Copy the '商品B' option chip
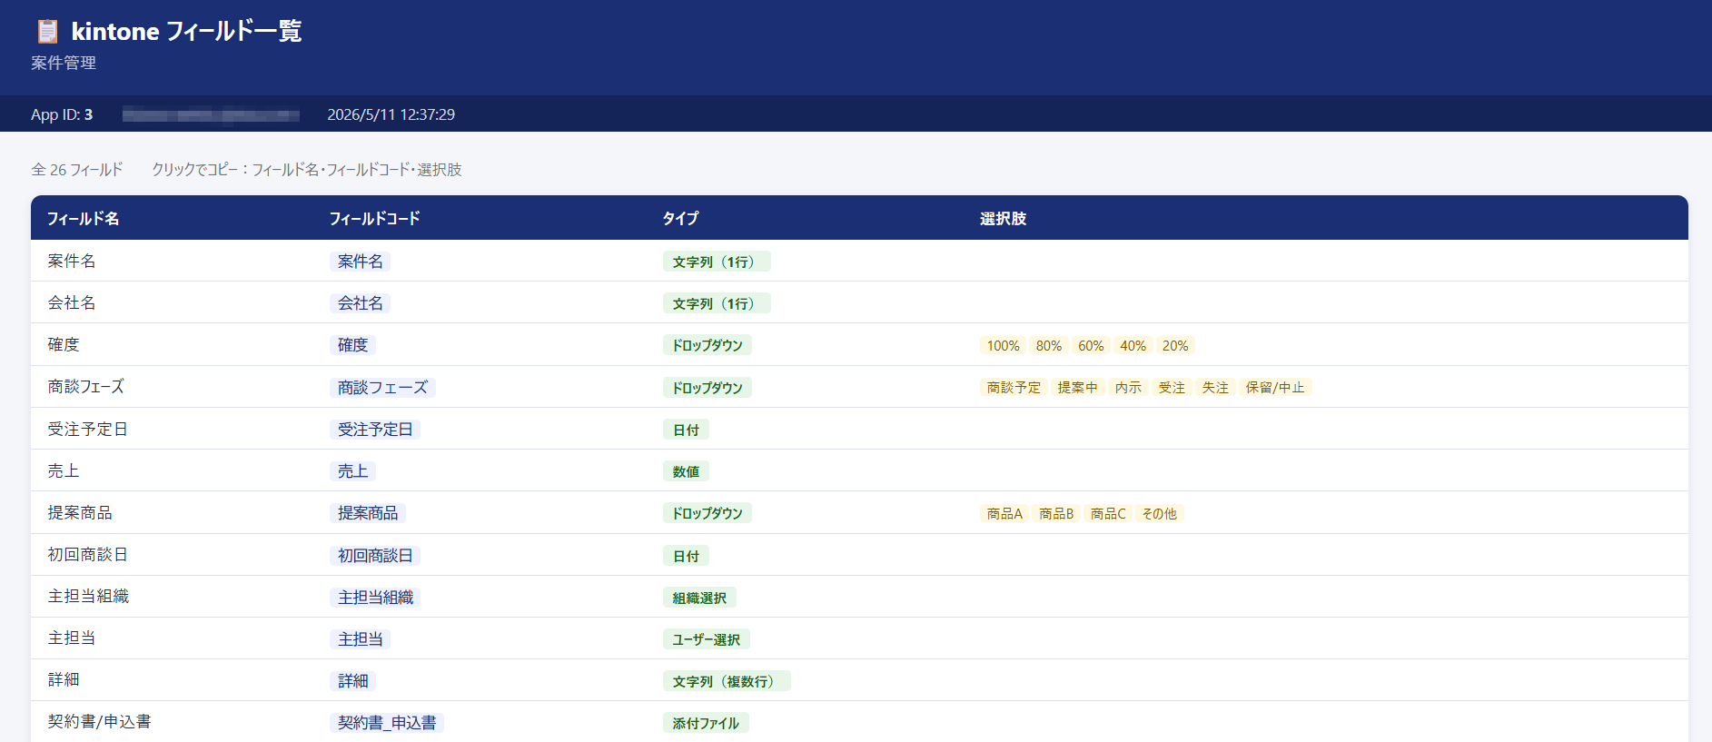The height and width of the screenshot is (742, 1712). (x=1056, y=514)
